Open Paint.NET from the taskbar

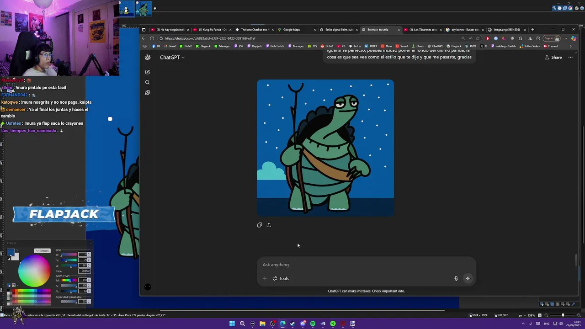pyautogui.click(x=353, y=324)
